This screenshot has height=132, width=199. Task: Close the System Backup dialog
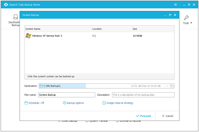(175, 15)
